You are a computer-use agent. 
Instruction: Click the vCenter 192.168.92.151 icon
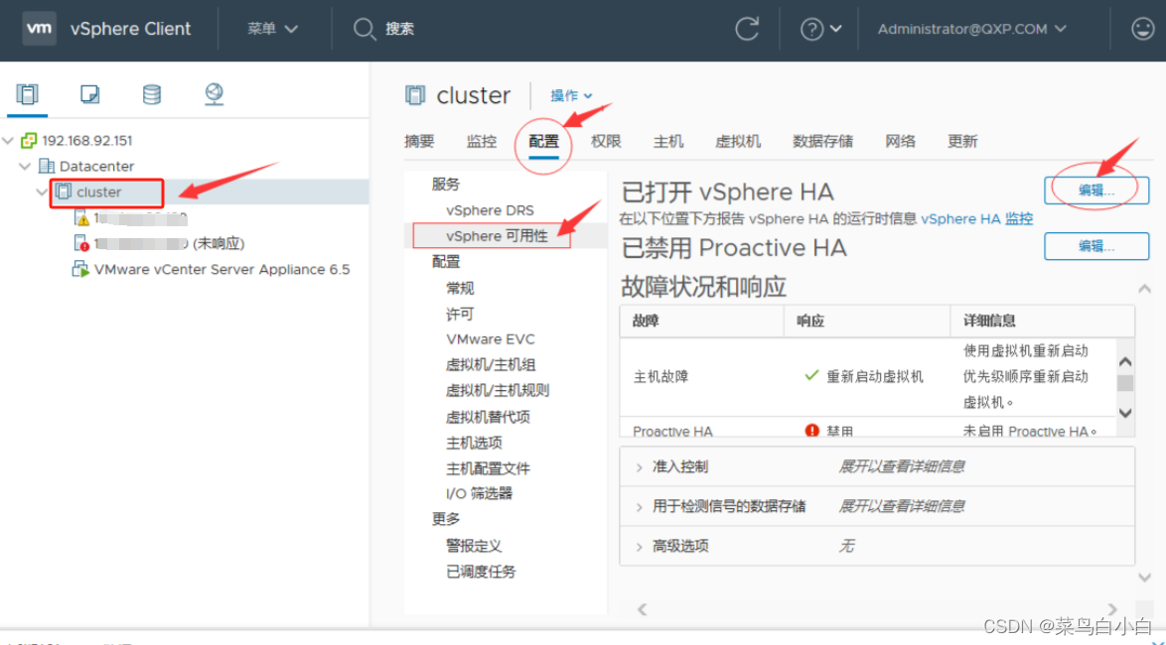coord(29,141)
